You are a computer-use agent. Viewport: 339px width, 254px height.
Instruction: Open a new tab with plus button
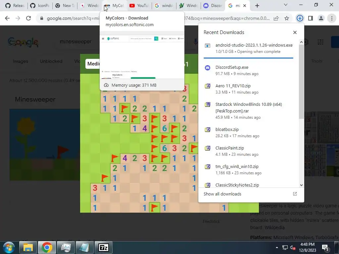(x=257, y=6)
